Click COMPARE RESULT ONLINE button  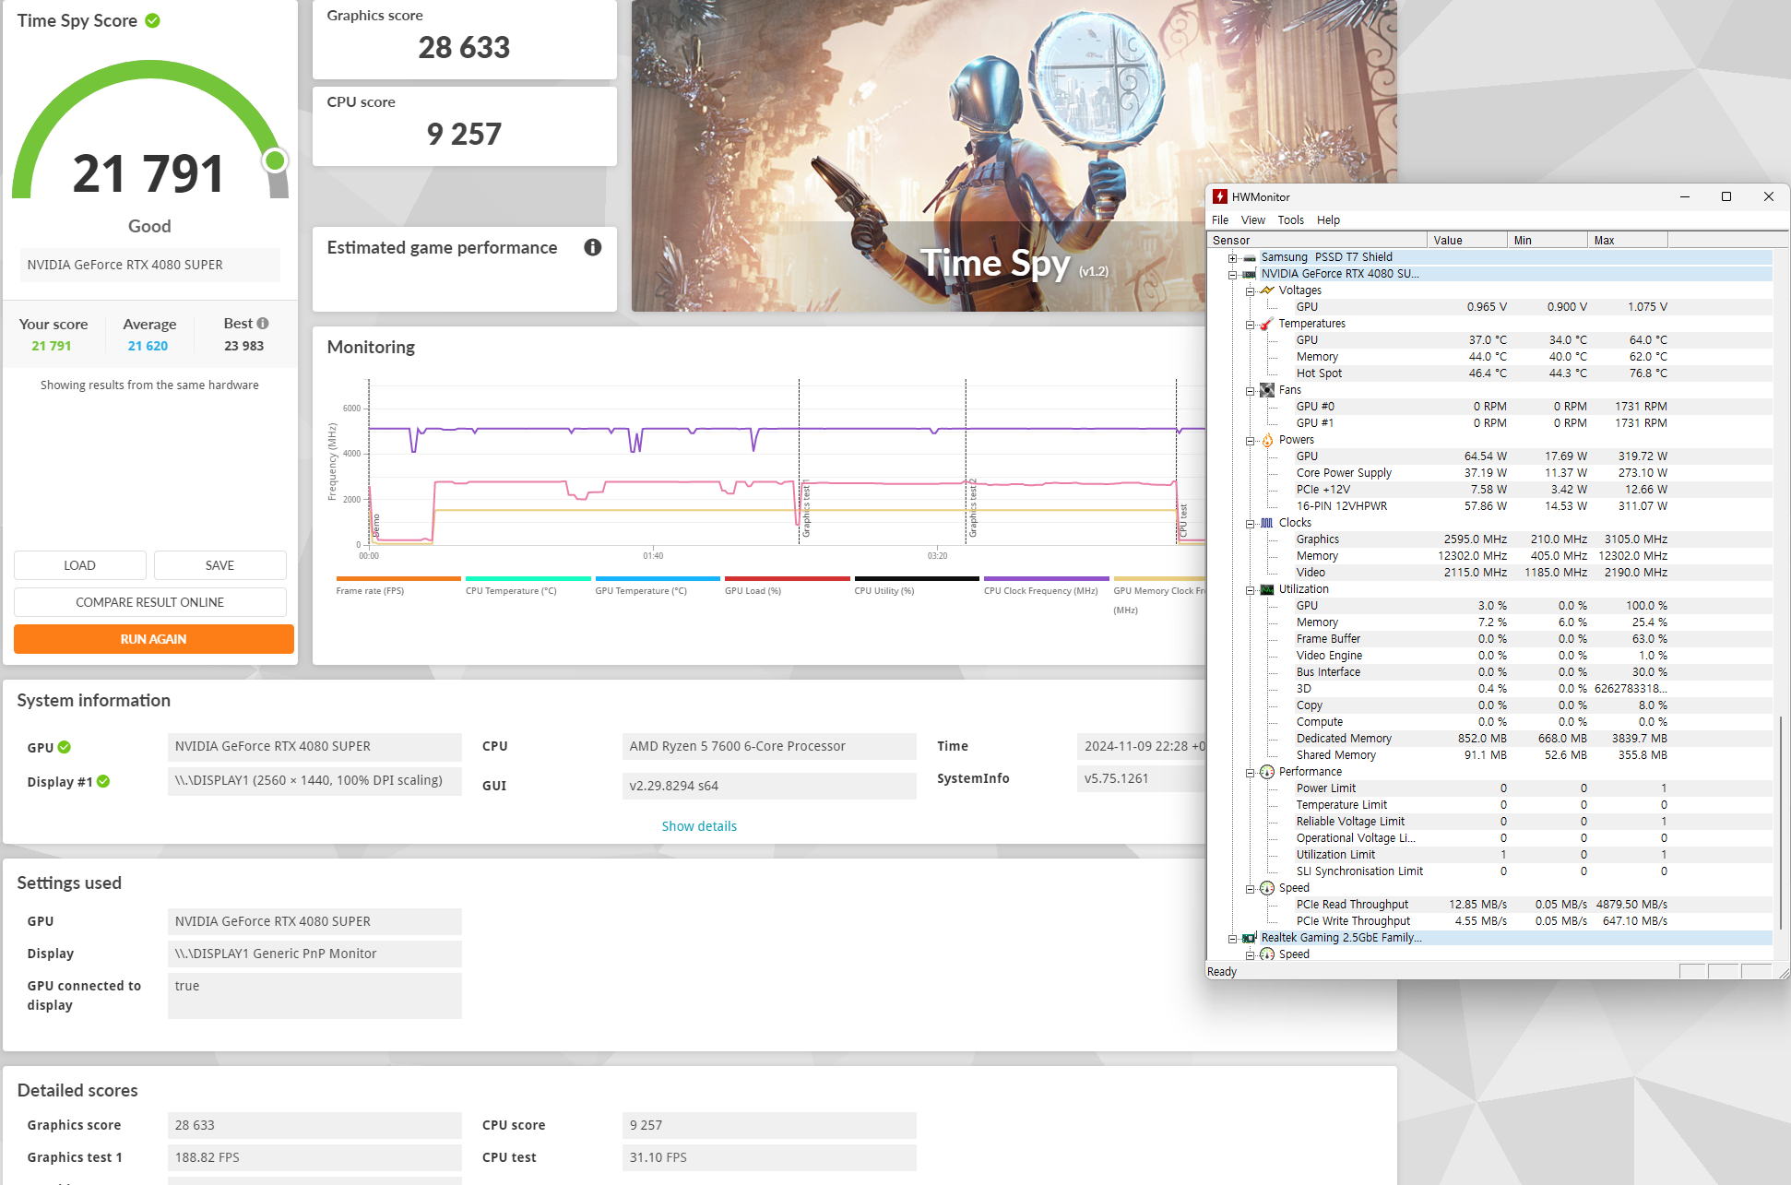coord(150,602)
